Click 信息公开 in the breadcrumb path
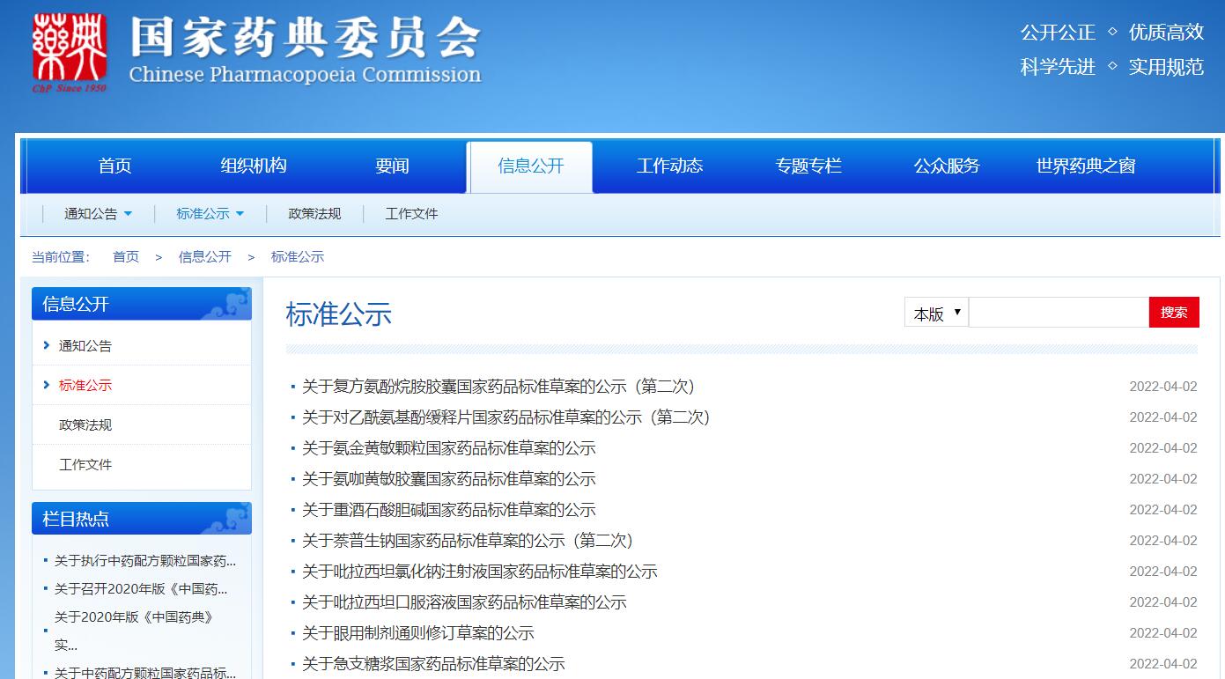The image size is (1225, 679). click(x=204, y=257)
